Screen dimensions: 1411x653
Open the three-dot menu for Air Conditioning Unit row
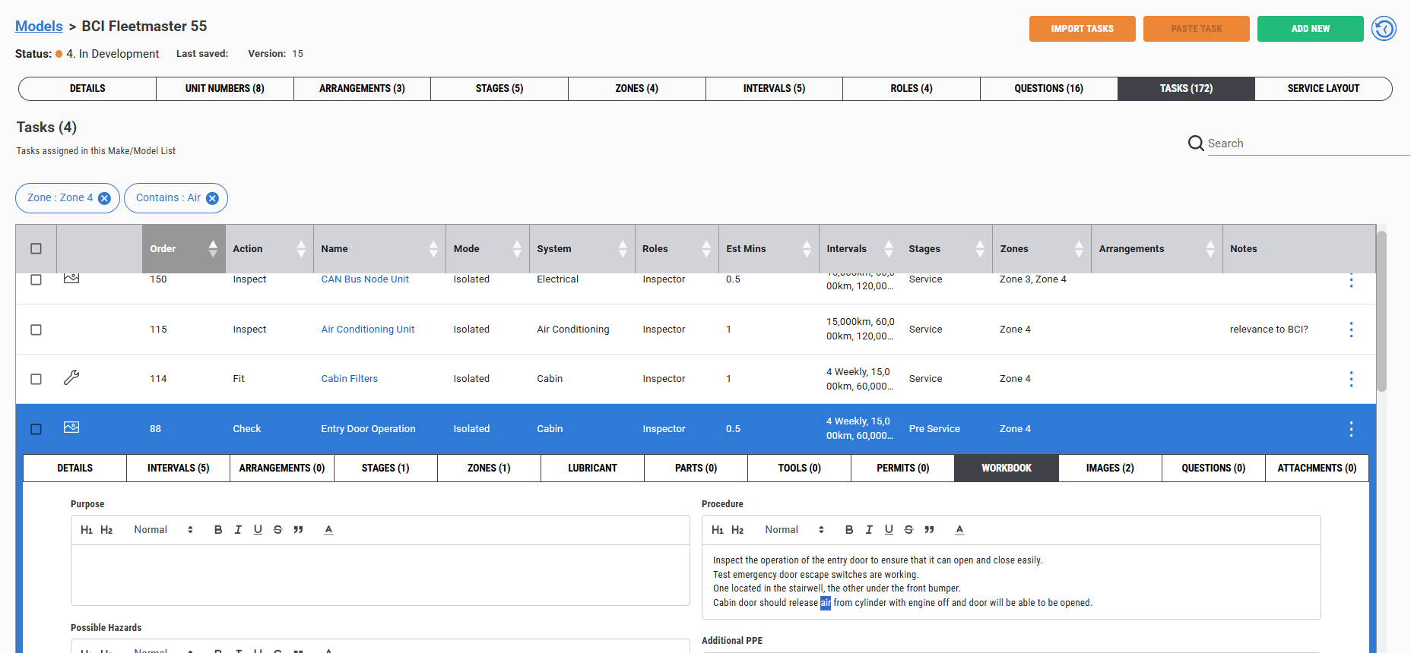(1351, 330)
